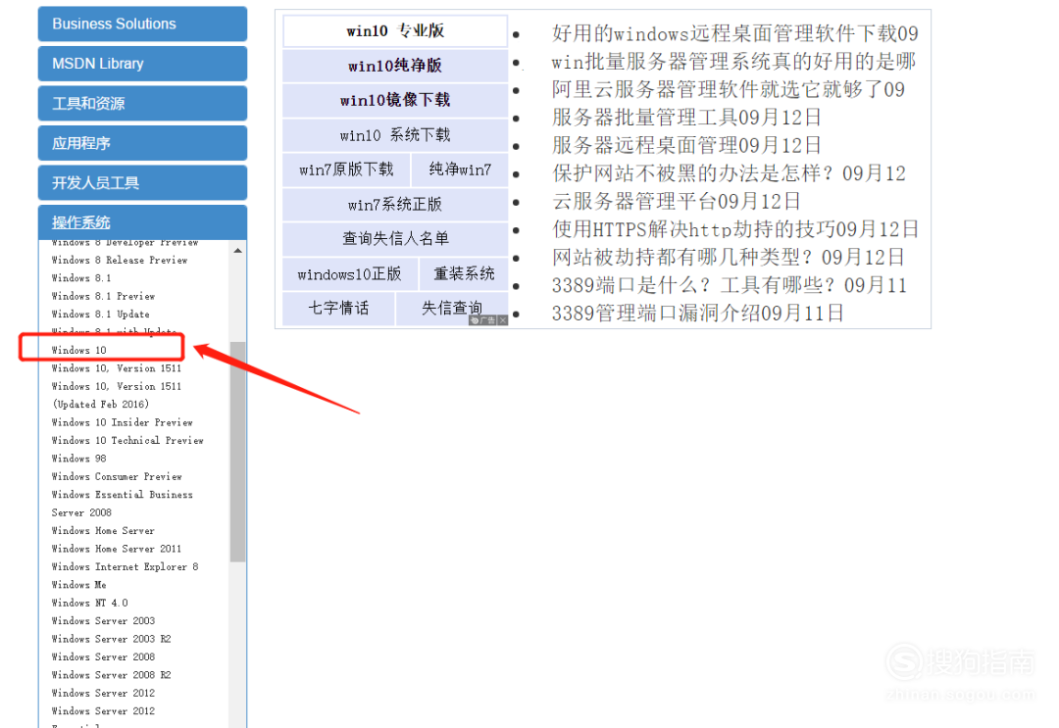The image size is (1059, 728).
Task: Open 3389端口是什么 article link
Action: [x=730, y=285]
